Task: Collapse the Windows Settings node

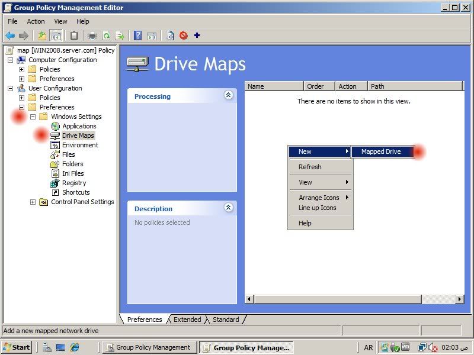Action: 33,117
